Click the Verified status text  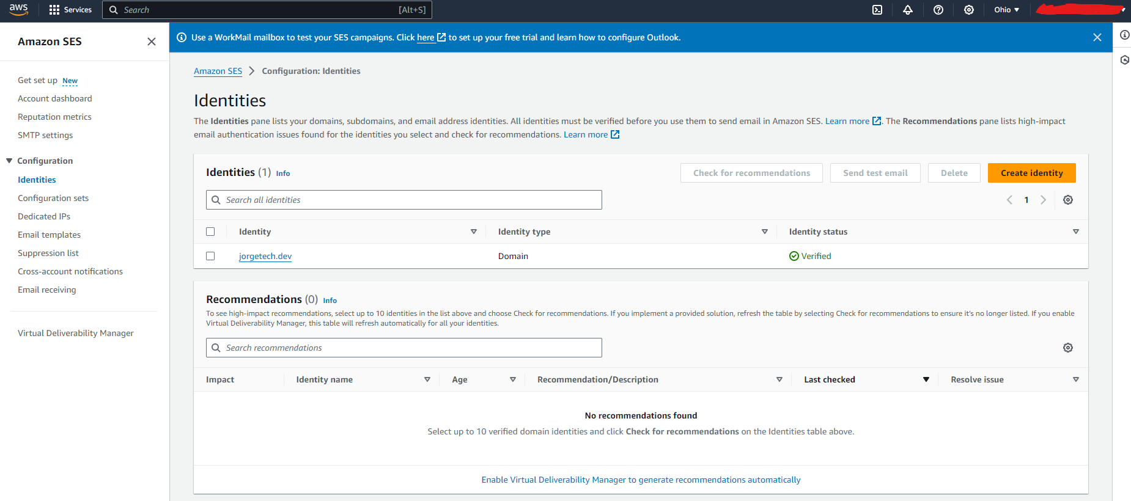click(x=816, y=256)
